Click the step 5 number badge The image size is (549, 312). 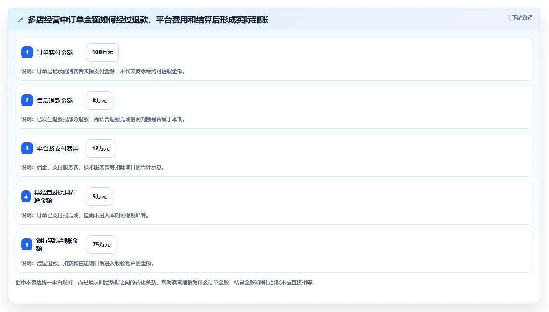click(x=27, y=244)
